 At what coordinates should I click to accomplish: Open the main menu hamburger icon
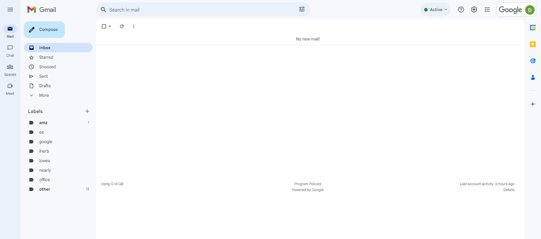(x=10, y=10)
